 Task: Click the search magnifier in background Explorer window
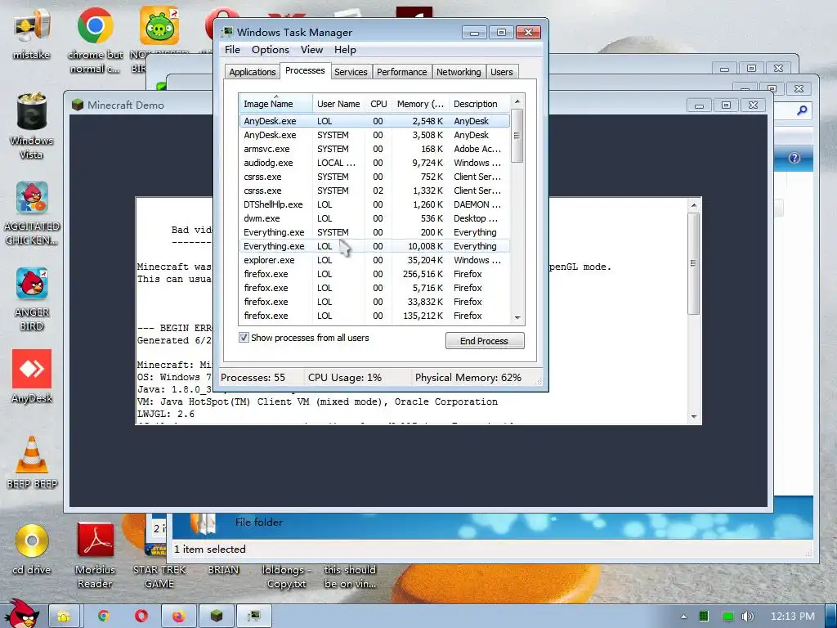point(802,110)
